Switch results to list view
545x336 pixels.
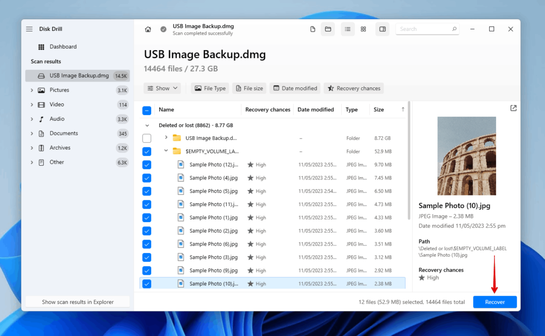pyautogui.click(x=348, y=29)
